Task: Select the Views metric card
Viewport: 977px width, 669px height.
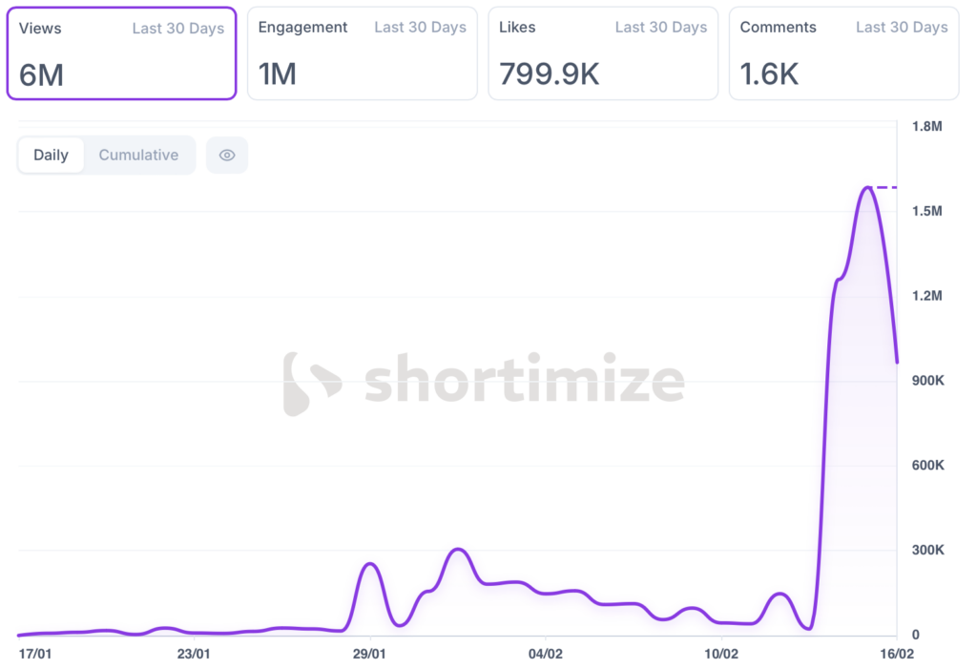Action: point(121,53)
